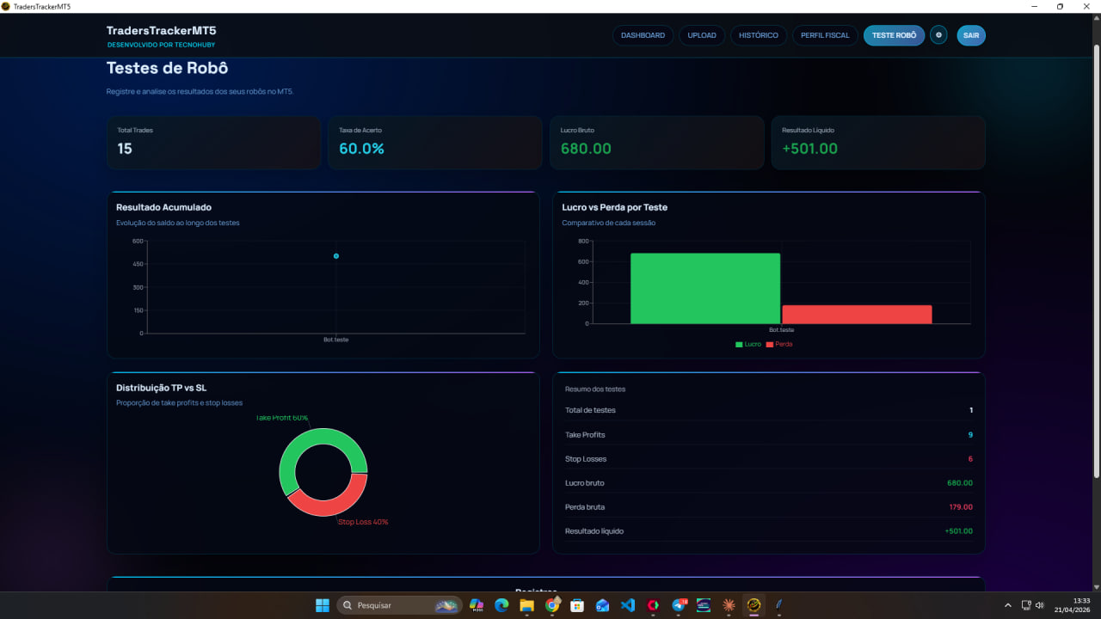This screenshot has width=1101, height=619.
Task: Toggle Perda series in the bar chart legend
Action: pyautogui.click(x=779, y=344)
